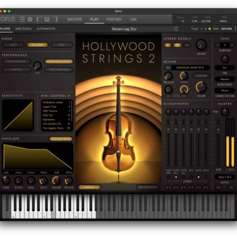Click the Reverb Width knob
This screenshot has width=237, height=237.
(184, 76)
